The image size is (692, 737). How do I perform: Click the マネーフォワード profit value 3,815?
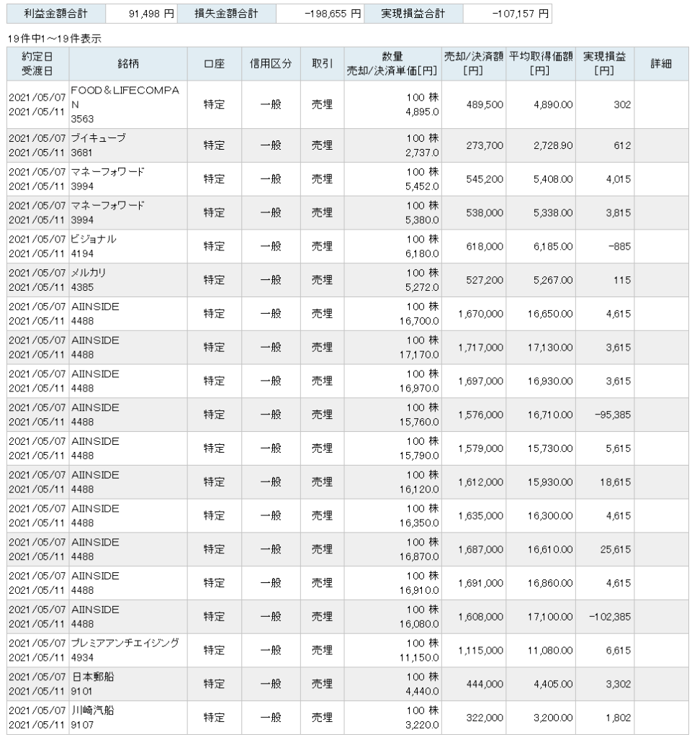619,213
